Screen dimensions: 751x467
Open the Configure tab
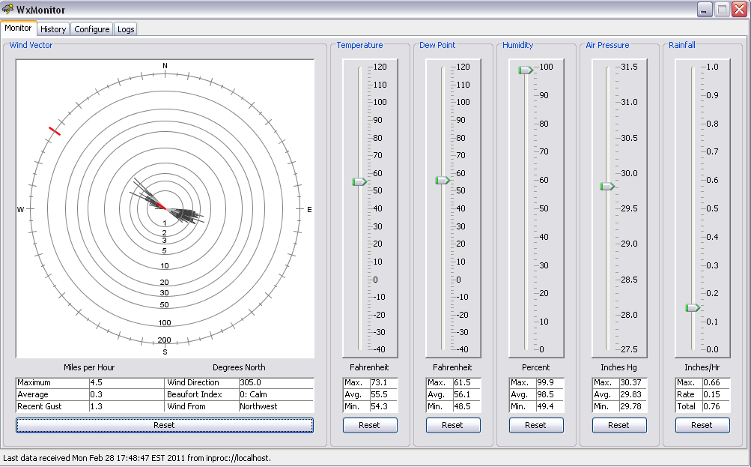click(x=92, y=29)
